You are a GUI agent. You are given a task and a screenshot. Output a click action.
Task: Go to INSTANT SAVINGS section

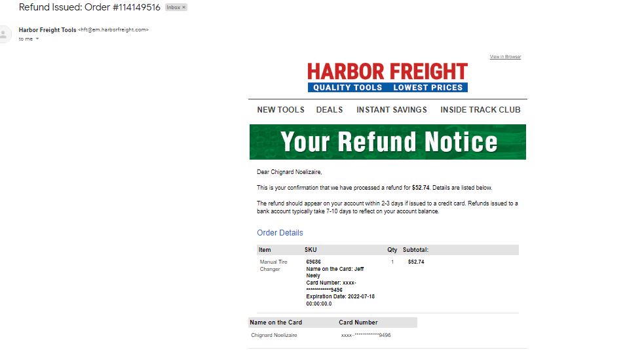[x=391, y=110]
